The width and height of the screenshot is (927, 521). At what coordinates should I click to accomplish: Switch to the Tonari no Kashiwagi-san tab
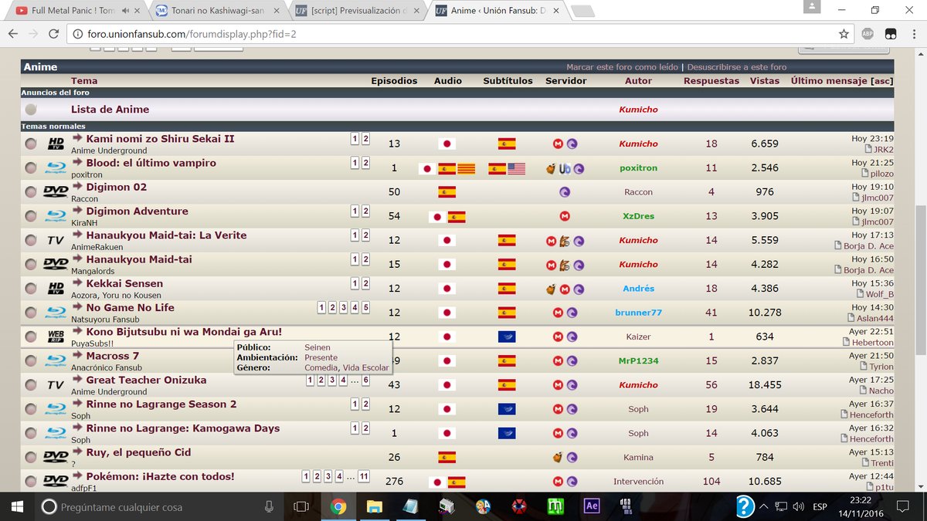point(216,11)
